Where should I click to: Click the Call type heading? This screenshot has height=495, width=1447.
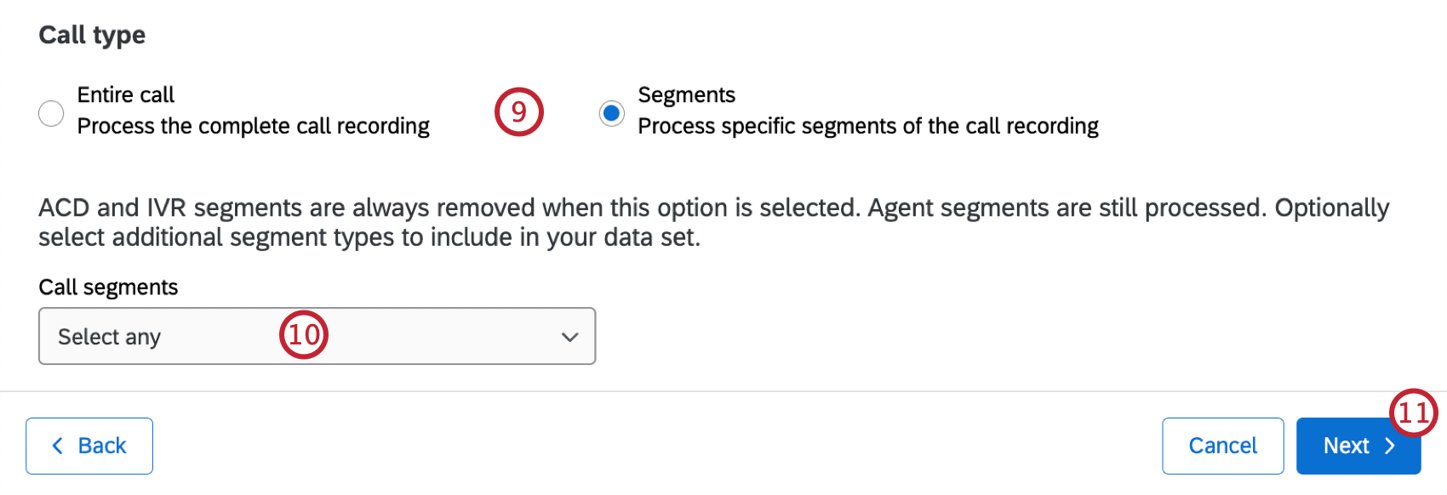click(x=91, y=35)
